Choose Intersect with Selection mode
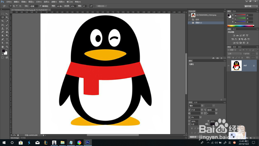 (x=20, y=6)
